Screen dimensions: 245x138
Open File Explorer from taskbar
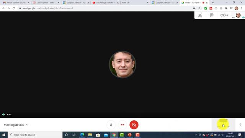pyautogui.click(x=90, y=135)
